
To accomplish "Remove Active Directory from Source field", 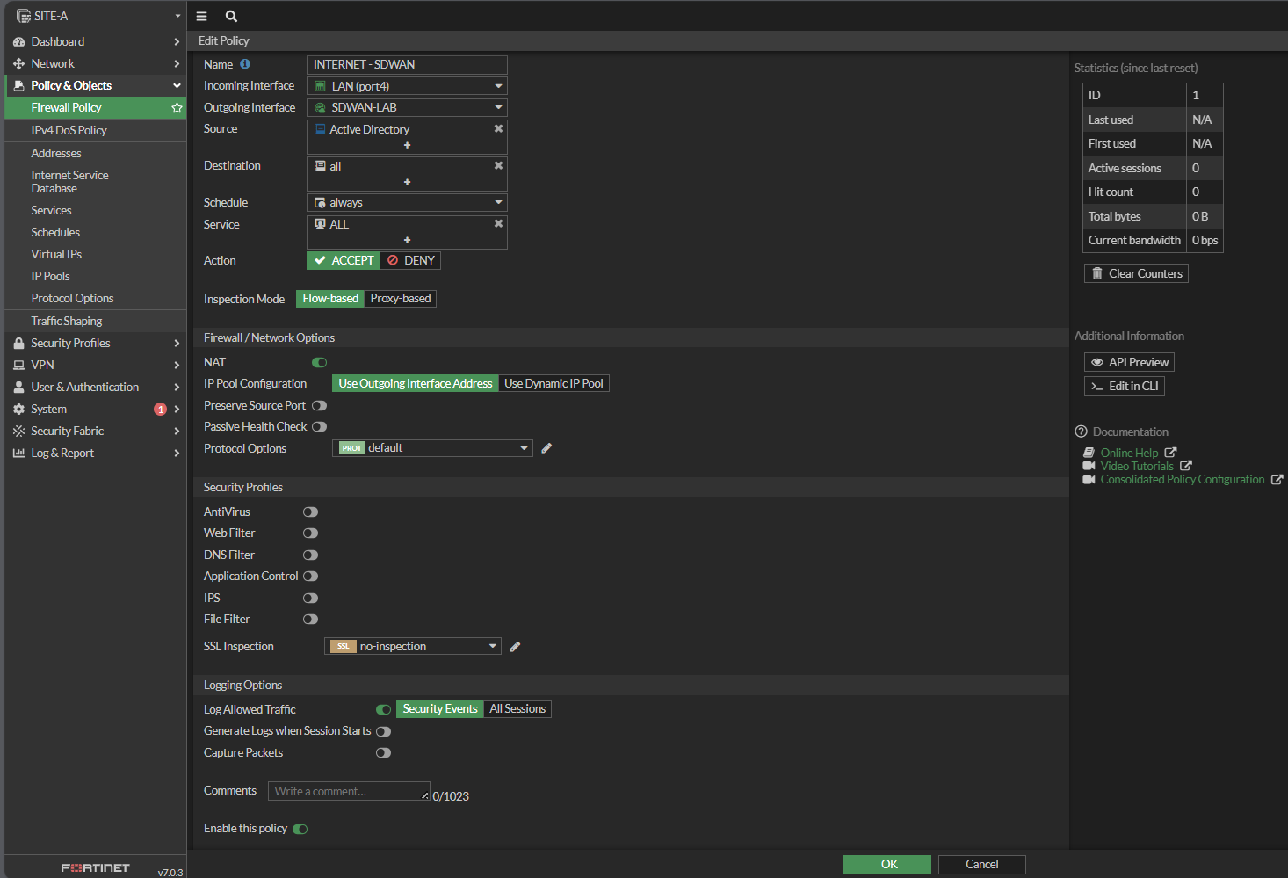I will pyautogui.click(x=498, y=128).
